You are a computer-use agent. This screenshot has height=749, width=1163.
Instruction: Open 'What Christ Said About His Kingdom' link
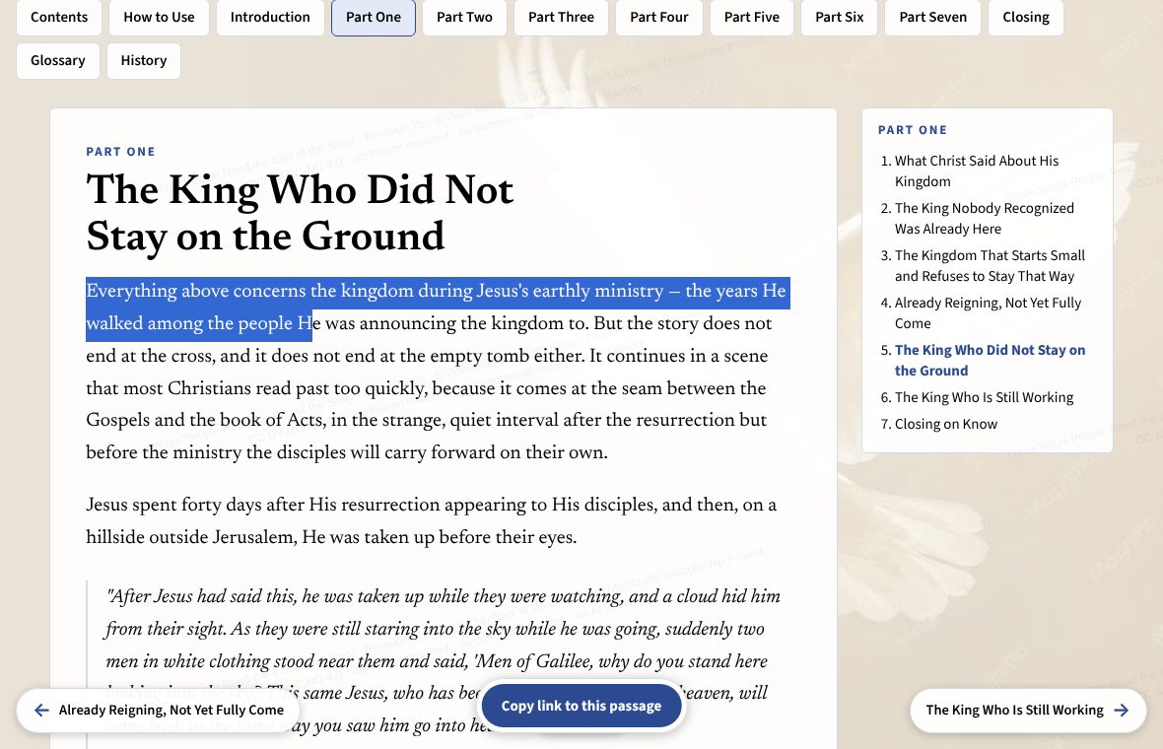point(976,171)
